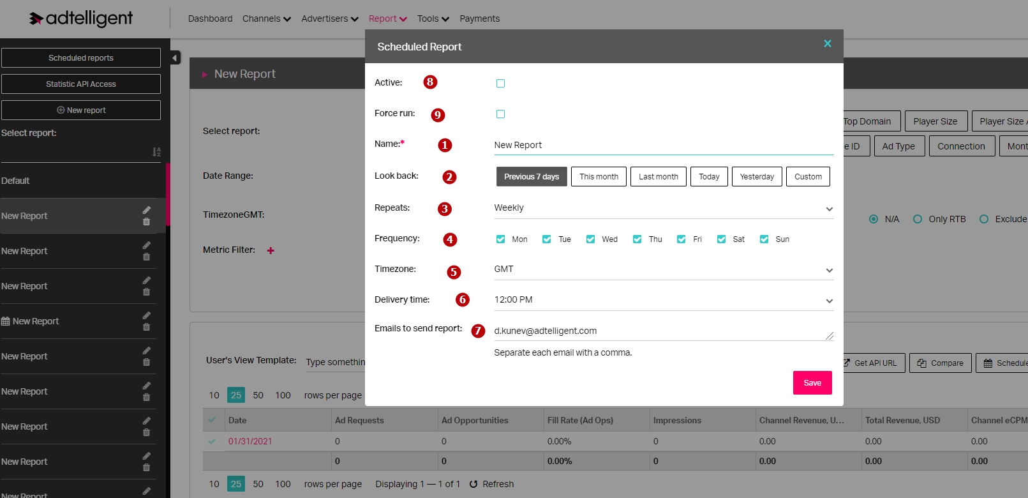Image resolution: width=1028 pixels, height=498 pixels.
Task: Close the Scheduled Report dialog
Action: (828, 43)
